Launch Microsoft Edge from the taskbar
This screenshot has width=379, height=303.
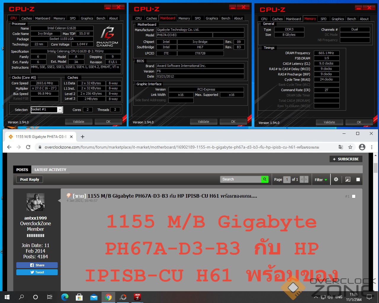(x=65, y=297)
